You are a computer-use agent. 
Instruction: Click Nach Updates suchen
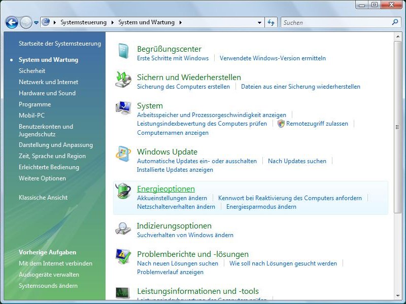tap(297, 161)
